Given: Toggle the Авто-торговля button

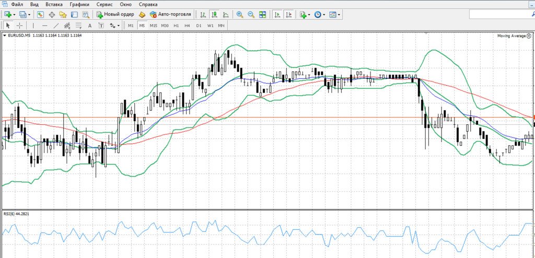Looking at the screenshot, I should [170, 15].
